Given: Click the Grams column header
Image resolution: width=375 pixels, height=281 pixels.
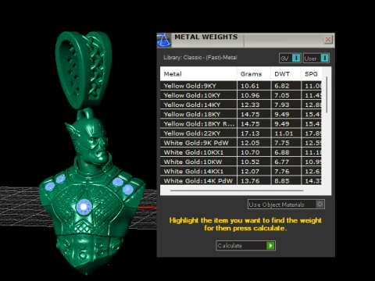Looking at the screenshot, I should (x=254, y=74).
